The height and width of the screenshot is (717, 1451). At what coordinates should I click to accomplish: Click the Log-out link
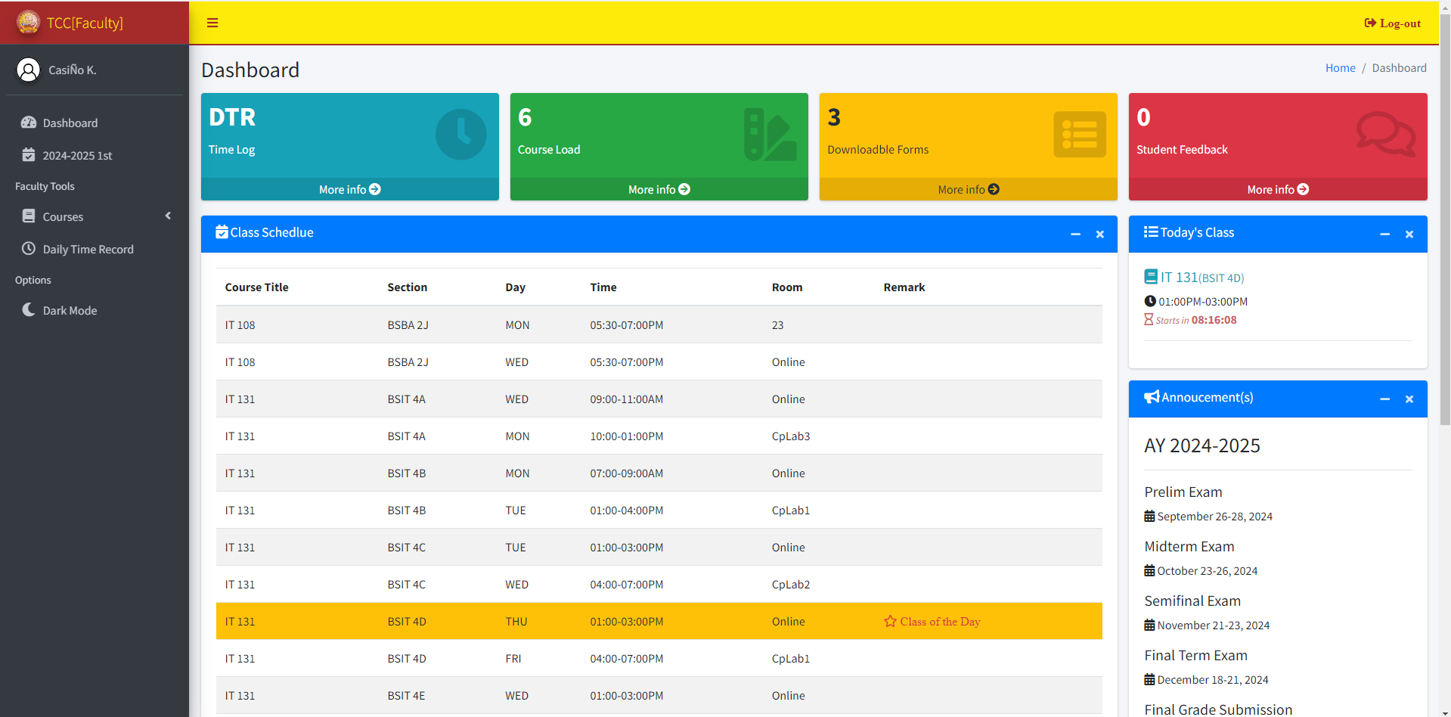[x=1393, y=23]
